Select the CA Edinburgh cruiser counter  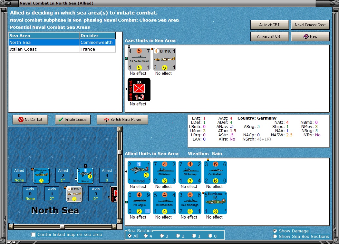[x=190, y=203]
